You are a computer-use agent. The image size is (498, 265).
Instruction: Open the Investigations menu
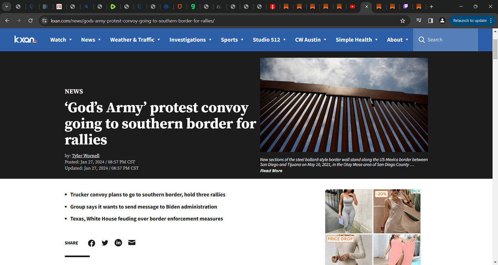pyautogui.click(x=188, y=40)
